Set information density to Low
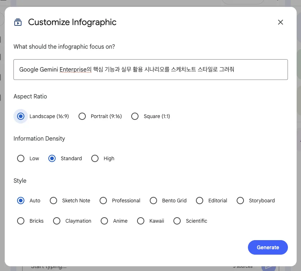 click(x=21, y=158)
